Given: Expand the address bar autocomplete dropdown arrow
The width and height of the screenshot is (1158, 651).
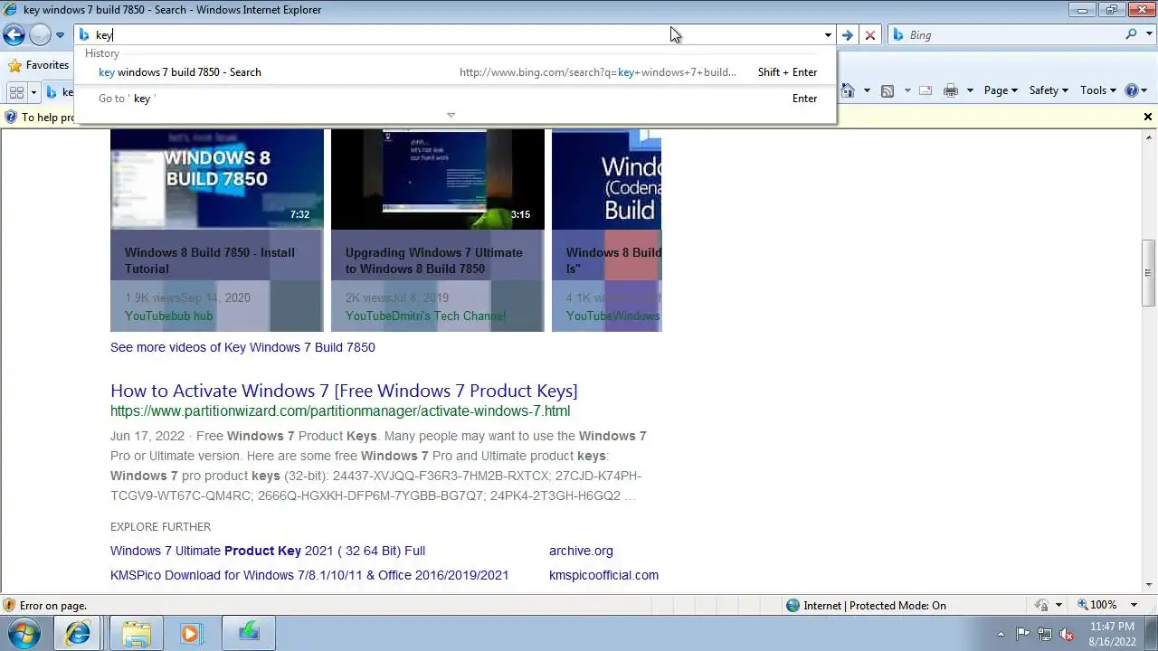Looking at the screenshot, I should pyautogui.click(x=828, y=35).
